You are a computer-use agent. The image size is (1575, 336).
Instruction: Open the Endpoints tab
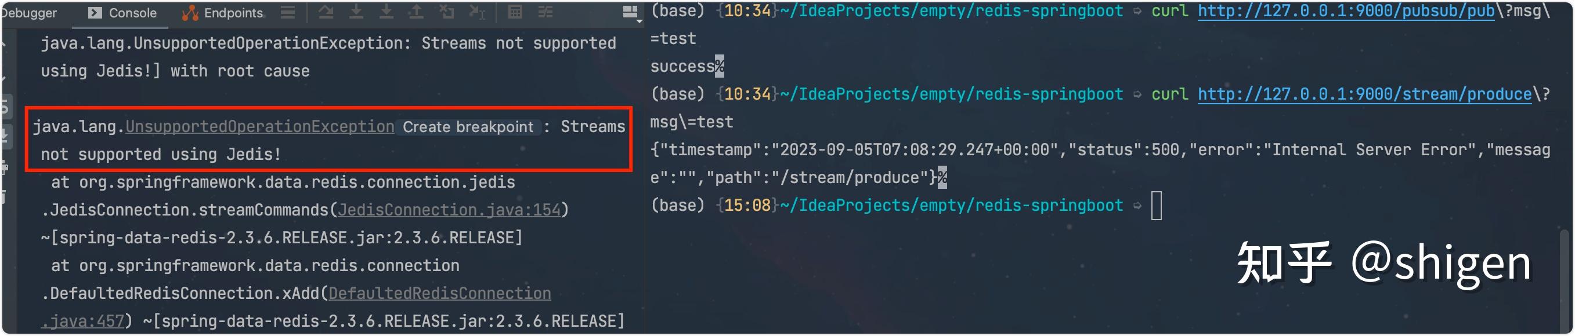click(223, 13)
